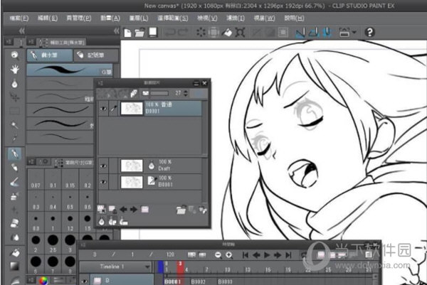Viewport: 427px width, 285px height.
Task: Click the Open file folder icon
Action: pyautogui.click(x=139, y=33)
